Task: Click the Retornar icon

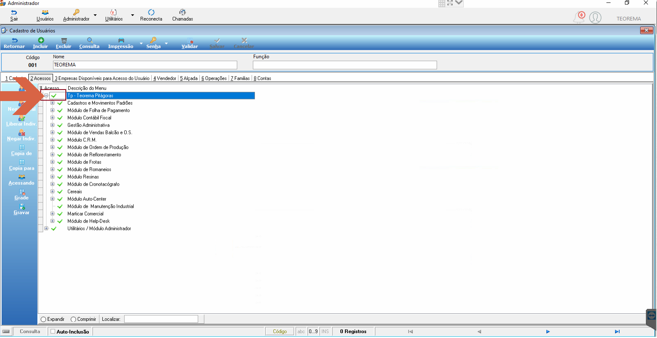Action: (x=14, y=40)
